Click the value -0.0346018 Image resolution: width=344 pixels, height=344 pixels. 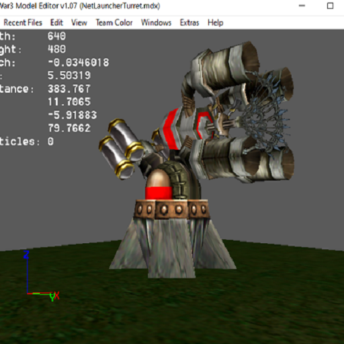[79, 62]
